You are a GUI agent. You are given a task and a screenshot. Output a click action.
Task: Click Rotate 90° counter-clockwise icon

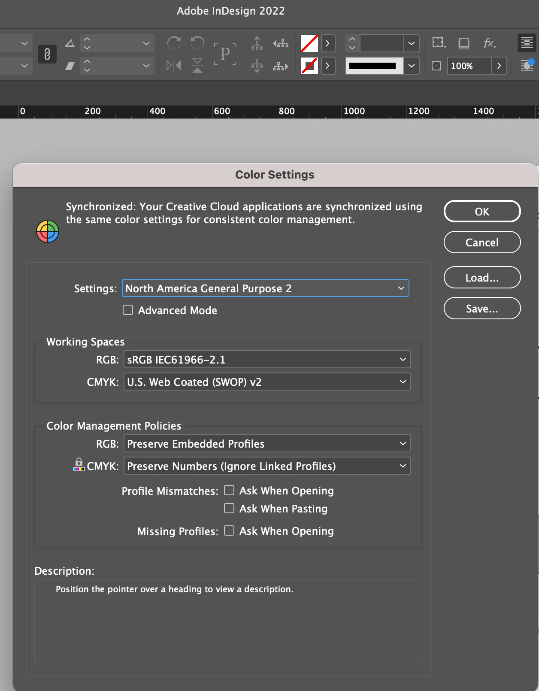coord(197,43)
